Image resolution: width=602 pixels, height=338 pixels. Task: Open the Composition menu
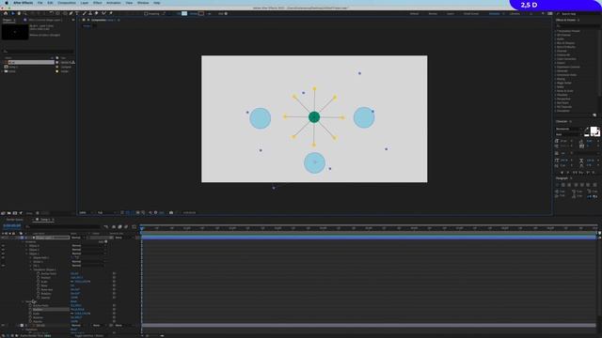[x=67, y=3]
